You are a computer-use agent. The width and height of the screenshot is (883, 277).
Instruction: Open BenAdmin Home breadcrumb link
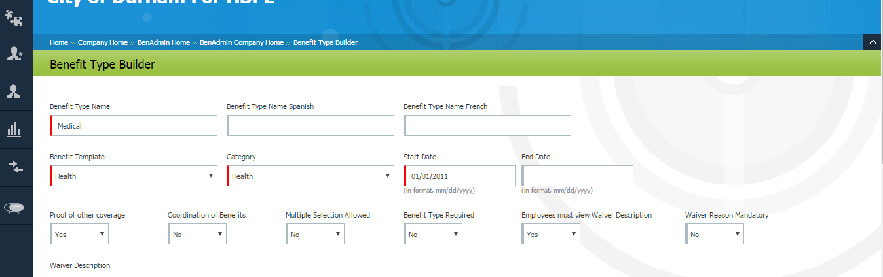[164, 42]
